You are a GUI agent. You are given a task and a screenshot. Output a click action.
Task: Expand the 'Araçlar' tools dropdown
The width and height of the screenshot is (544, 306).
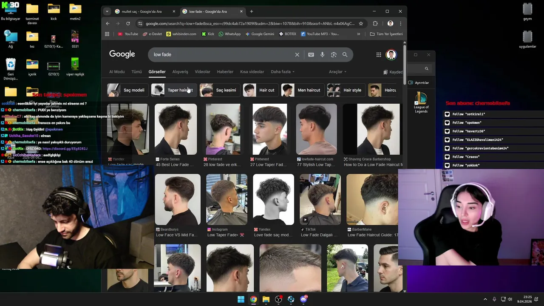337,72
